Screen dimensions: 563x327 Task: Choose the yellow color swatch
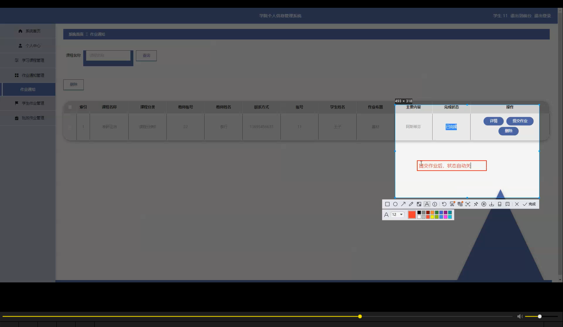432,217
